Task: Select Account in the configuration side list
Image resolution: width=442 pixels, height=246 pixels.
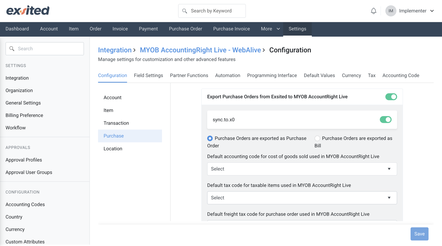Action: pyautogui.click(x=130, y=98)
